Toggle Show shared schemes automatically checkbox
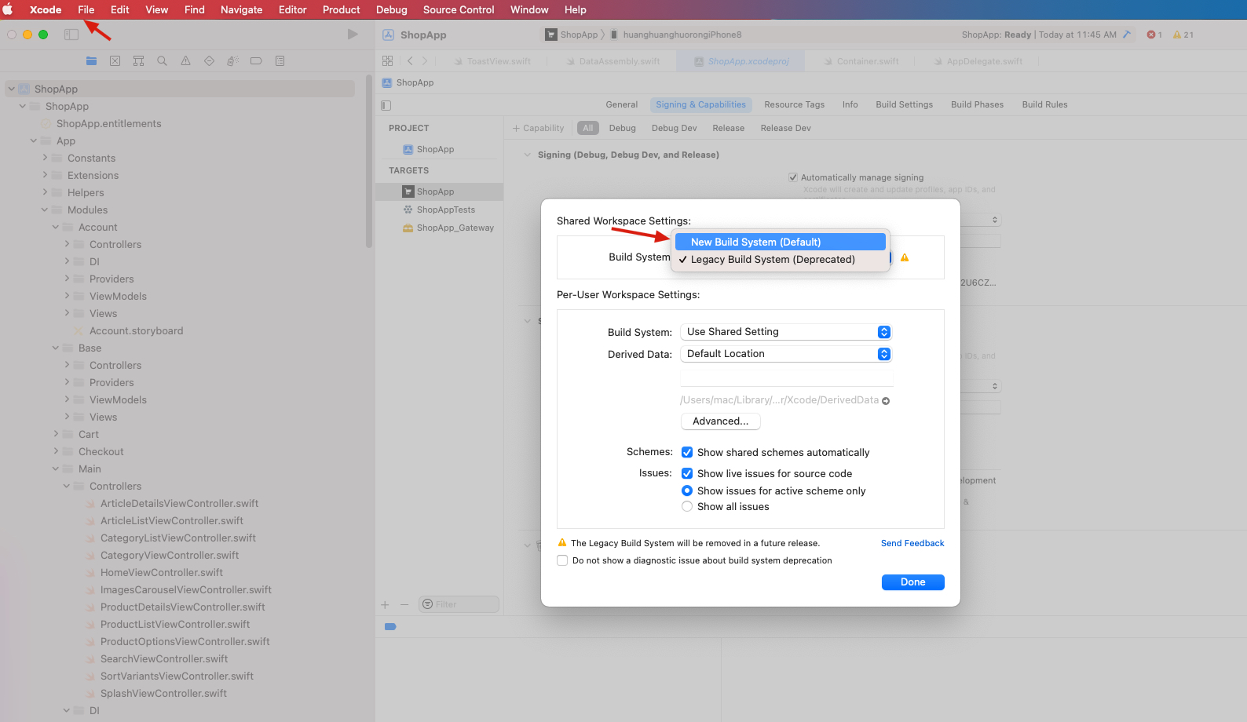The height and width of the screenshot is (722, 1247). (x=687, y=452)
